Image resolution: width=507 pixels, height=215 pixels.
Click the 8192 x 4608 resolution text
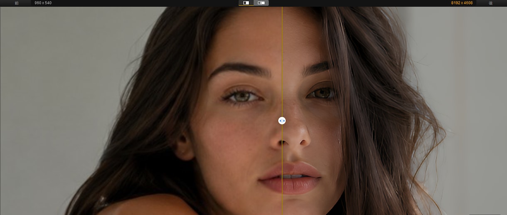[x=462, y=3]
